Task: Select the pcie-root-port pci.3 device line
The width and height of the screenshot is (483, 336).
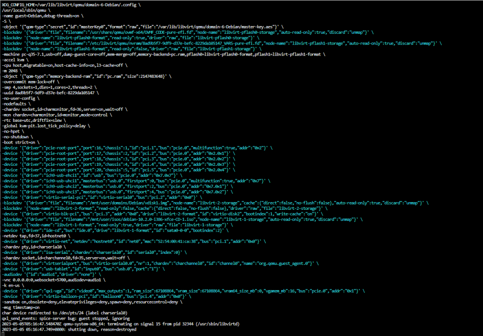Action: pos(119,159)
